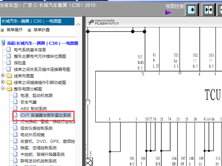Click page icon next to 电动外后视镜
The height and width of the screenshot is (166, 222).
15,134
